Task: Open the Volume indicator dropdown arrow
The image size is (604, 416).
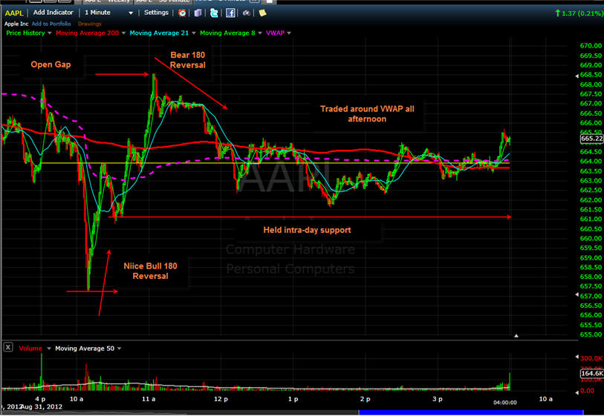Action: tap(49, 349)
